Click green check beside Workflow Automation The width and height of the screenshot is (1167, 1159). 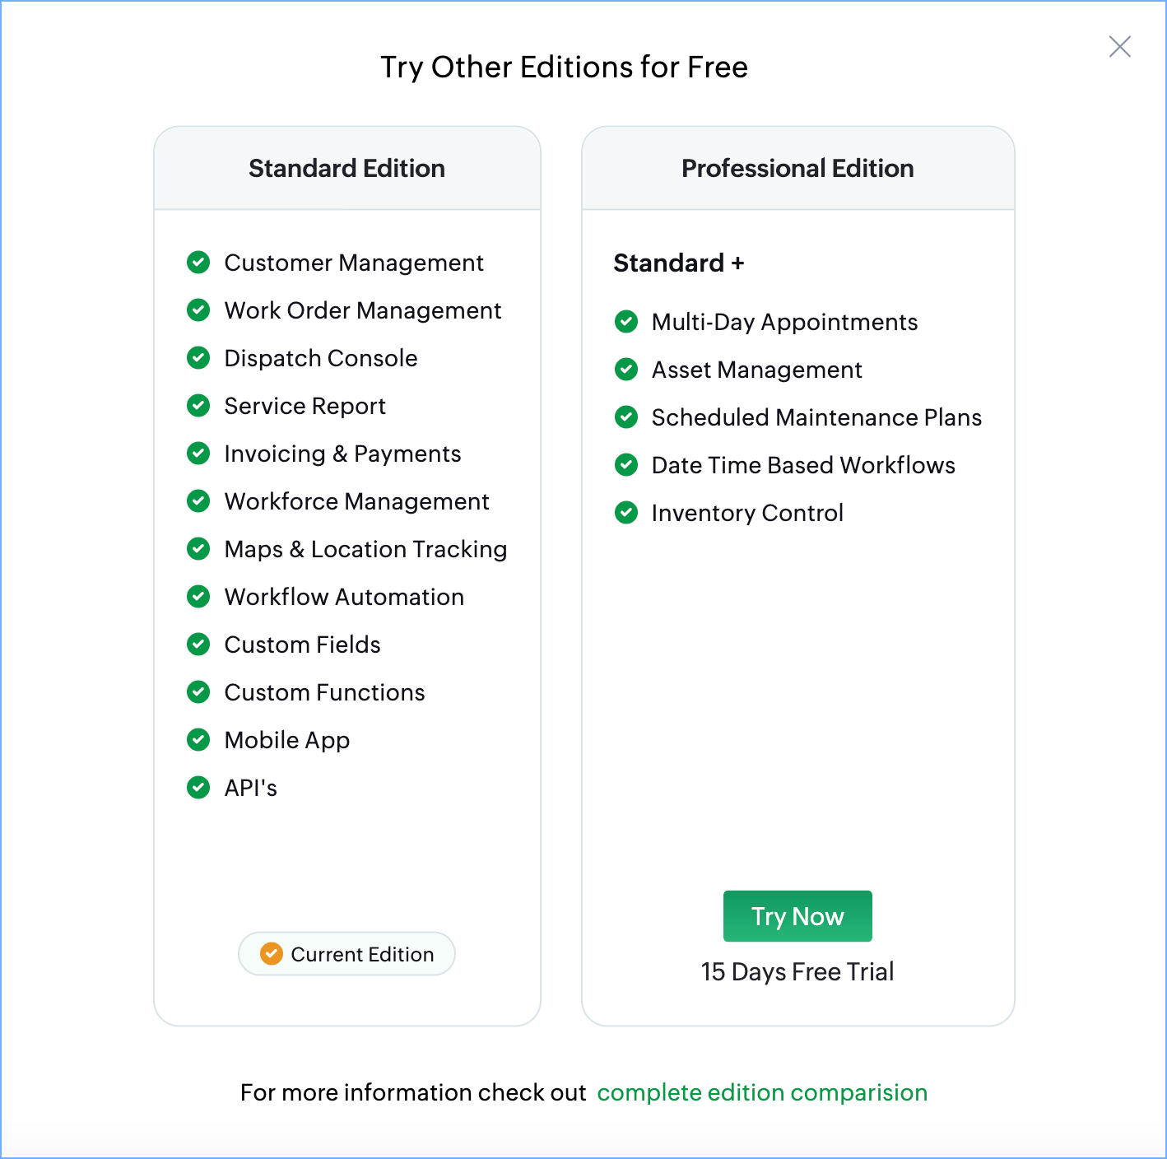(198, 597)
